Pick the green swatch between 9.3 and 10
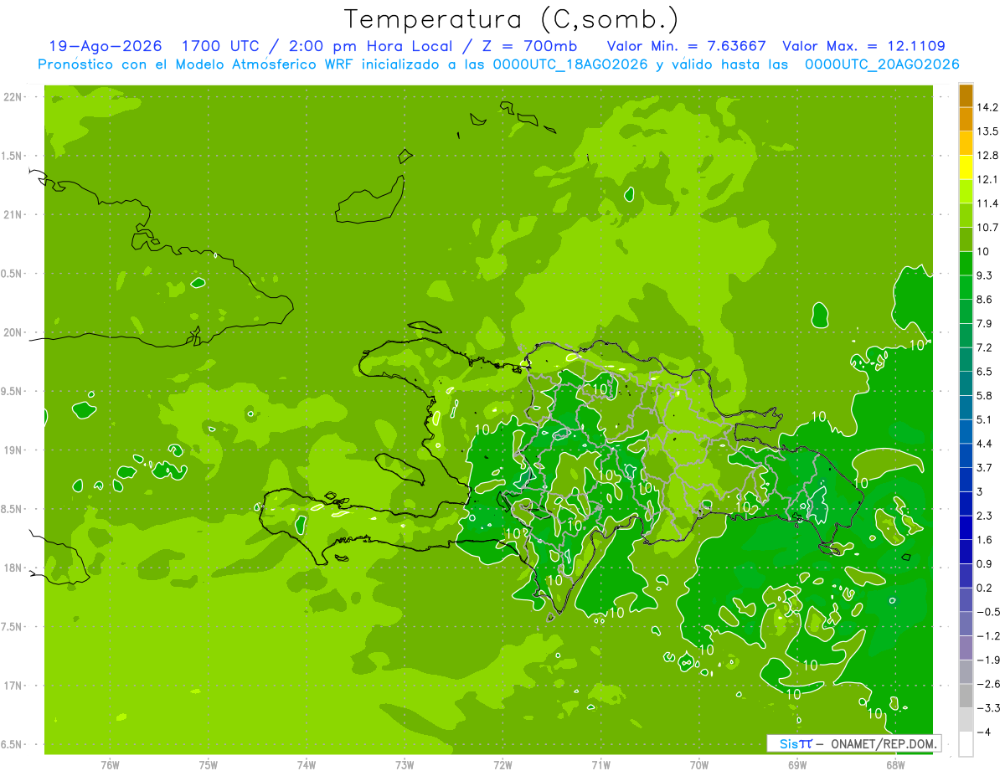 966,264
